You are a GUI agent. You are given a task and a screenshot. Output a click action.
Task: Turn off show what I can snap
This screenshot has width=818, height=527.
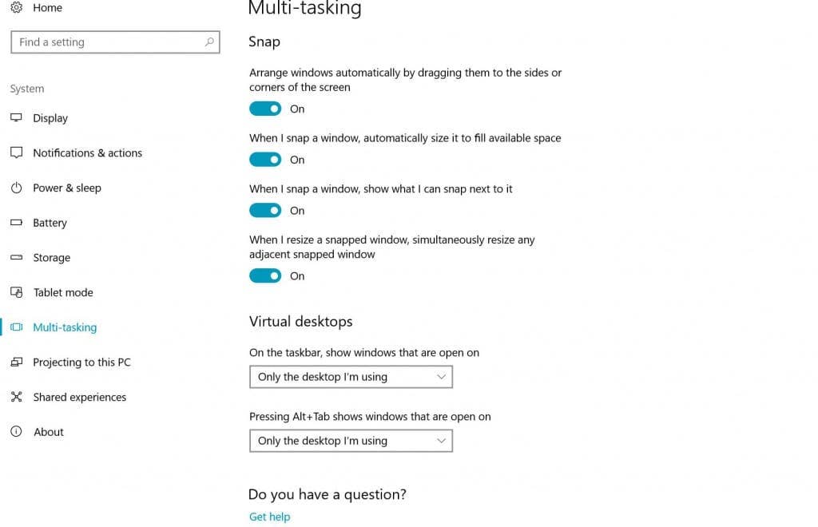click(265, 211)
